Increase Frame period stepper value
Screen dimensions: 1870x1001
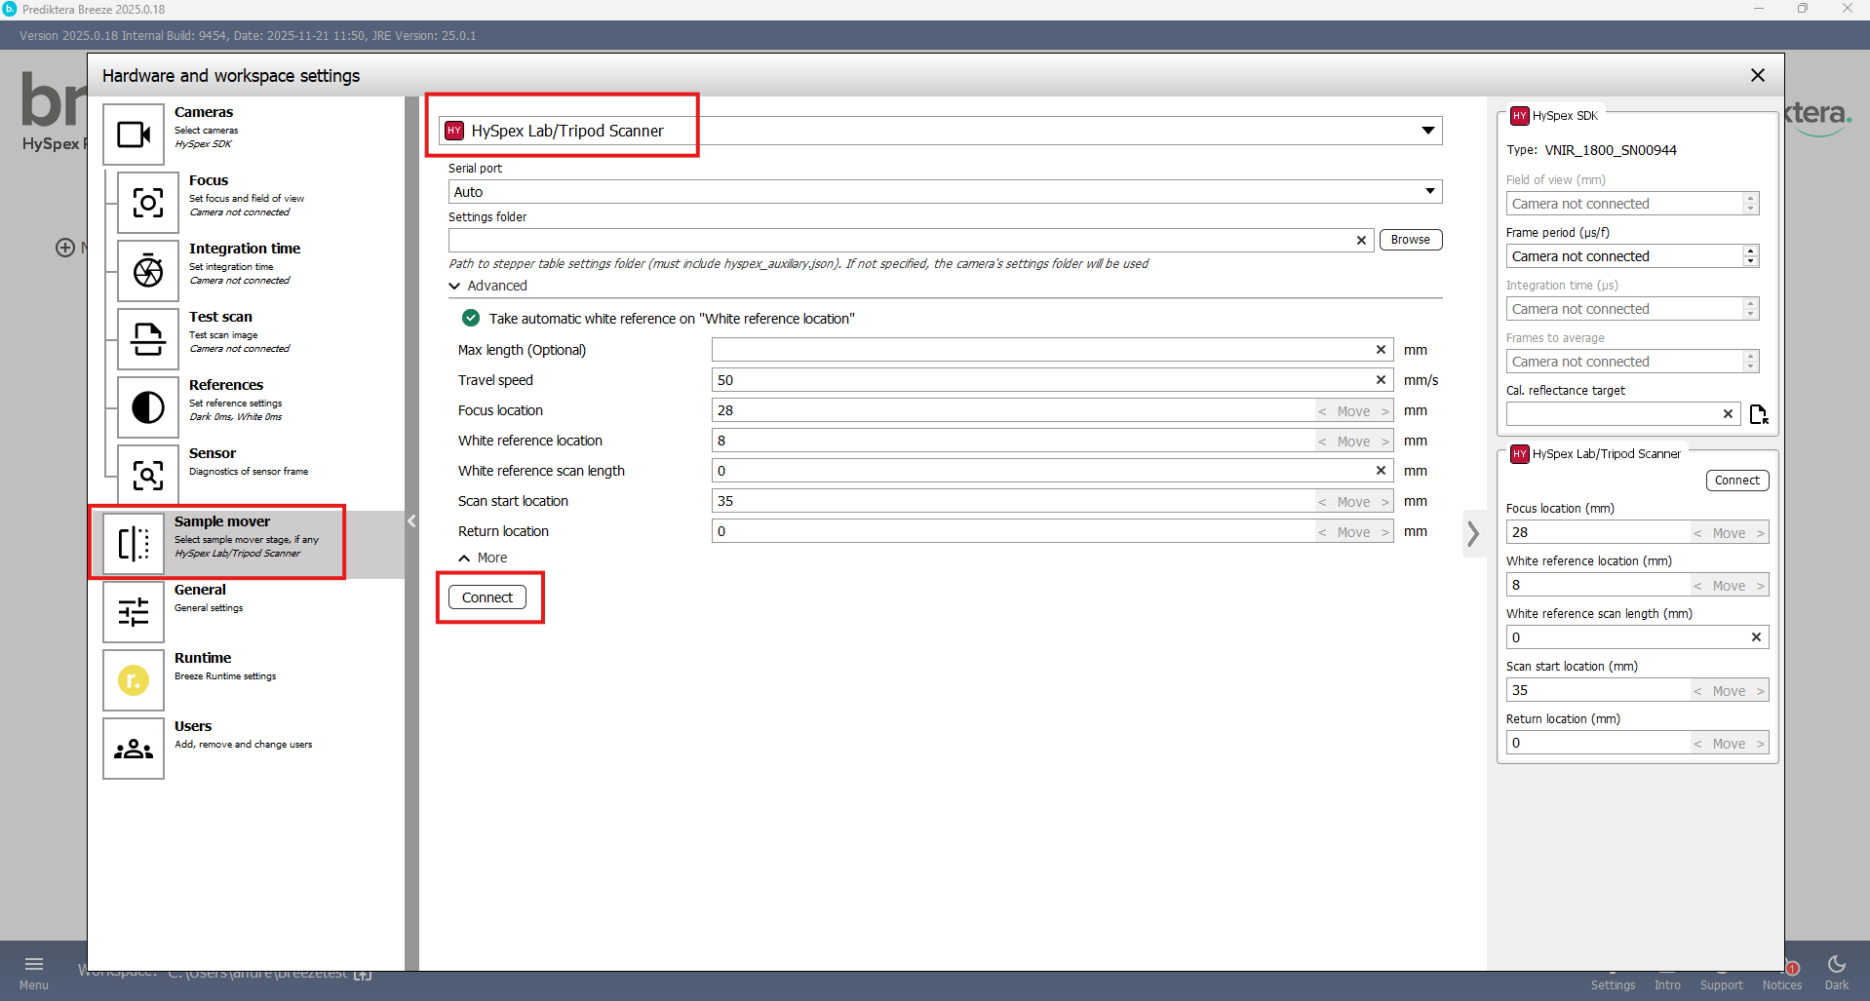[1751, 251]
